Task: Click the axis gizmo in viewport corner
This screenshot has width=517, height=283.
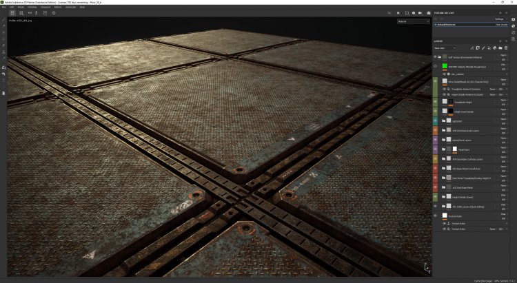Action: [x=427, y=268]
